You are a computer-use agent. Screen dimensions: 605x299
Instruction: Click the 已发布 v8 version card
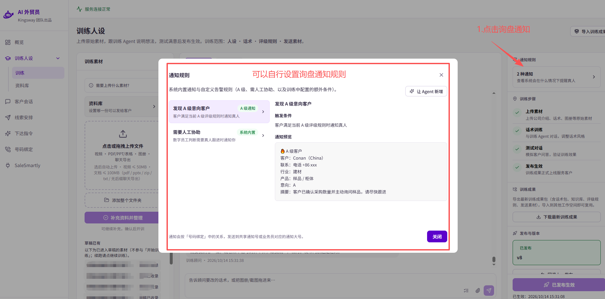click(556, 252)
